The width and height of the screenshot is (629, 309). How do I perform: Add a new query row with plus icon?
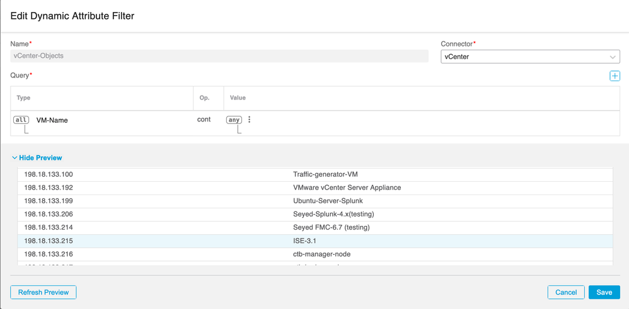[615, 76]
